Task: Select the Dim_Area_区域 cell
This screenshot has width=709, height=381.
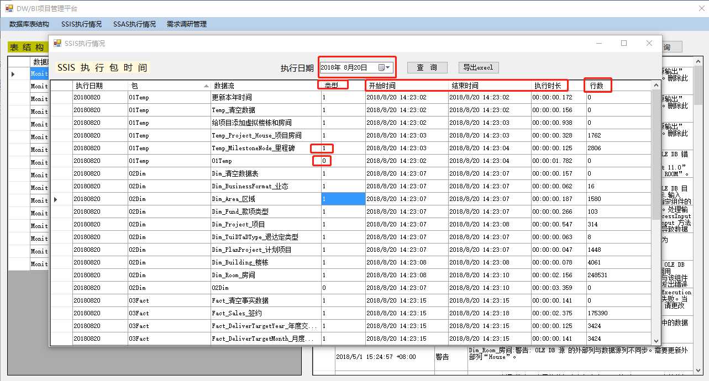Action: [266, 199]
